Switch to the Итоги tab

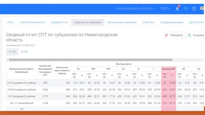[11, 22]
